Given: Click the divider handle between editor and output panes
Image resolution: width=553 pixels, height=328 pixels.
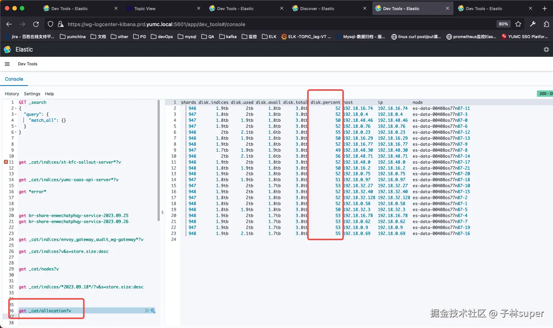Looking at the screenshot, I should (162, 212).
